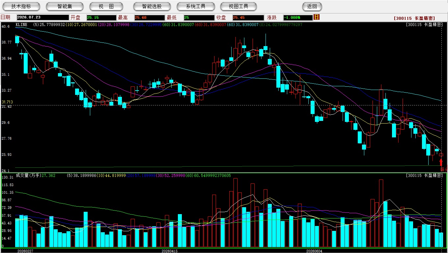
Task: Click the 31.713 crosshair price label
Action: coord(7,102)
